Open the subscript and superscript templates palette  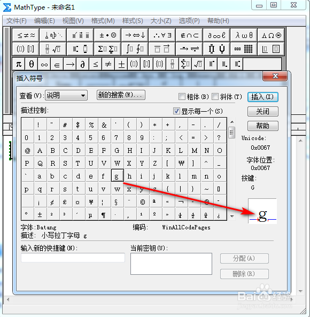[80, 49]
